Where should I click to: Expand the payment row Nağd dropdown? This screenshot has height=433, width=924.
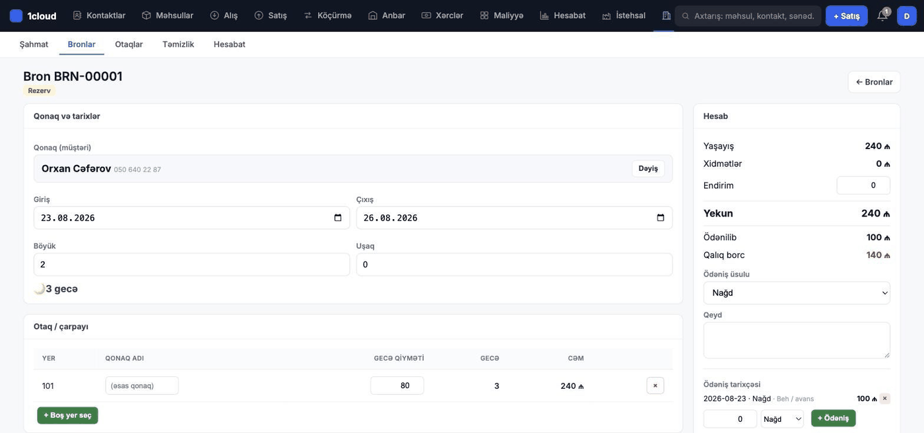tap(782, 418)
